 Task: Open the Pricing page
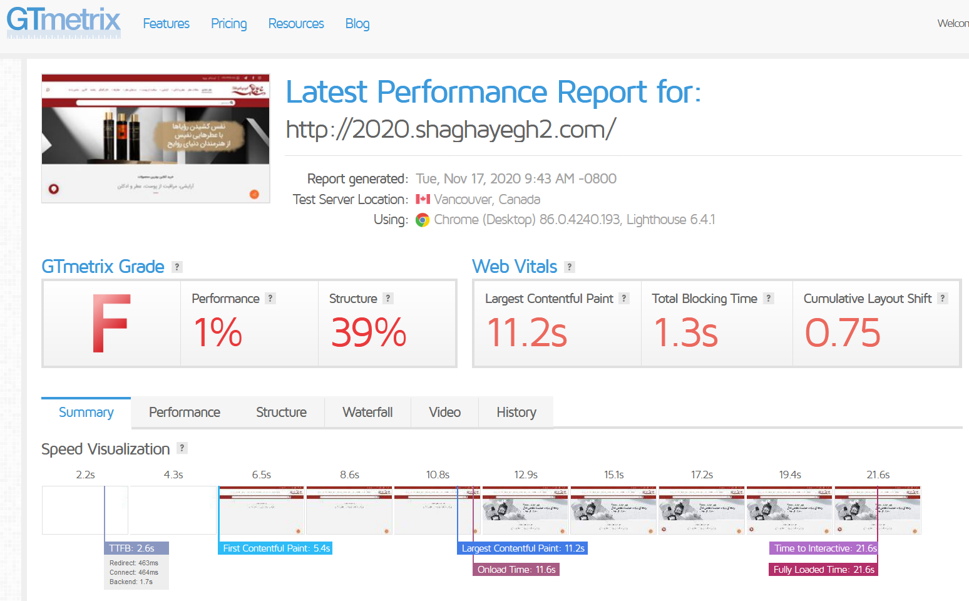coord(228,24)
